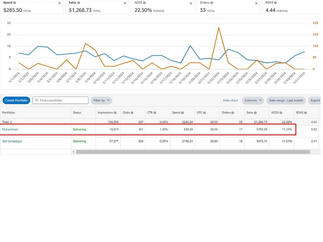Click the Hide chart link
323x242 pixels.
pyautogui.click(x=230, y=100)
